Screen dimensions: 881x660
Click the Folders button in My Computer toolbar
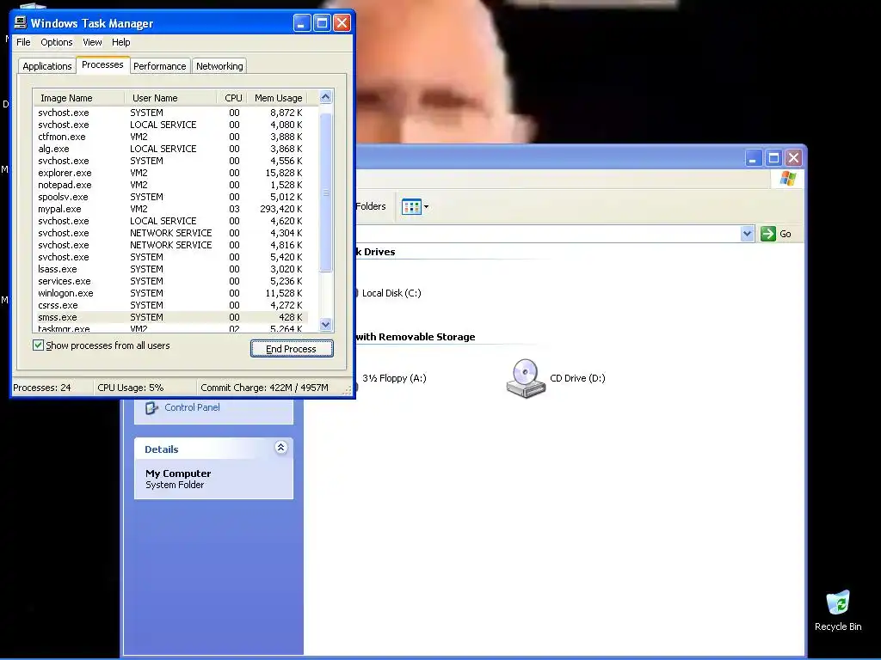(x=371, y=206)
